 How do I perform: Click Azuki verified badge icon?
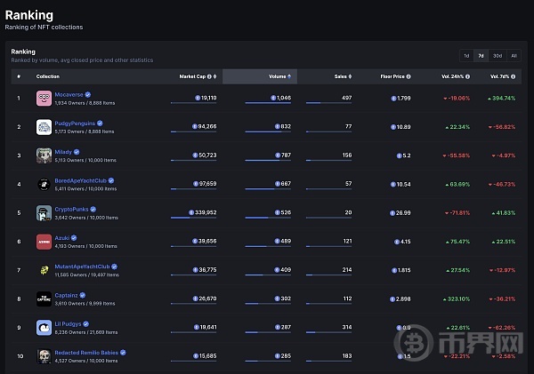74,238
